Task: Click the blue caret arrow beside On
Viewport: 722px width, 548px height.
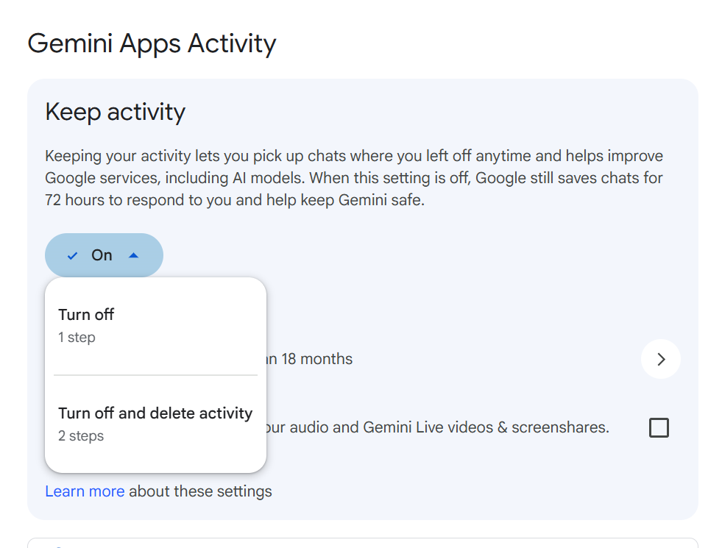Action: click(x=133, y=255)
